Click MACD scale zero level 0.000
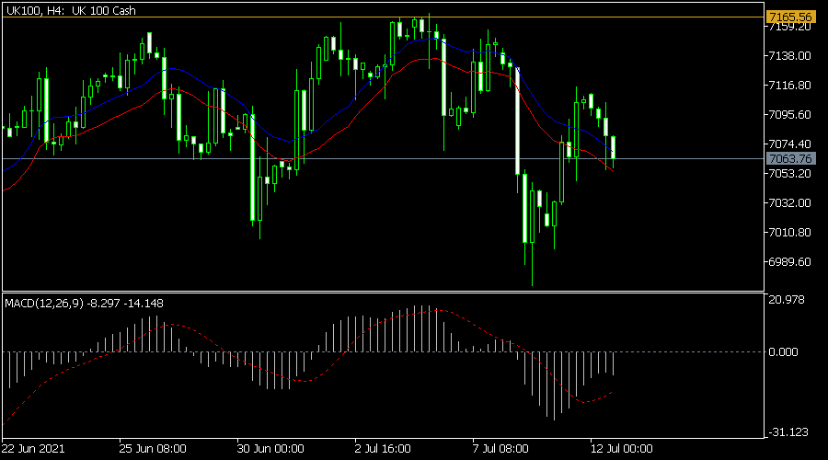Image resolution: width=828 pixels, height=460 pixels. pyautogui.click(x=784, y=351)
